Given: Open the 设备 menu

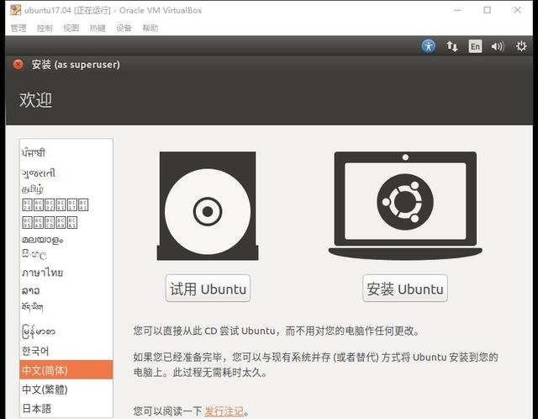Looking at the screenshot, I should point(124,28).
